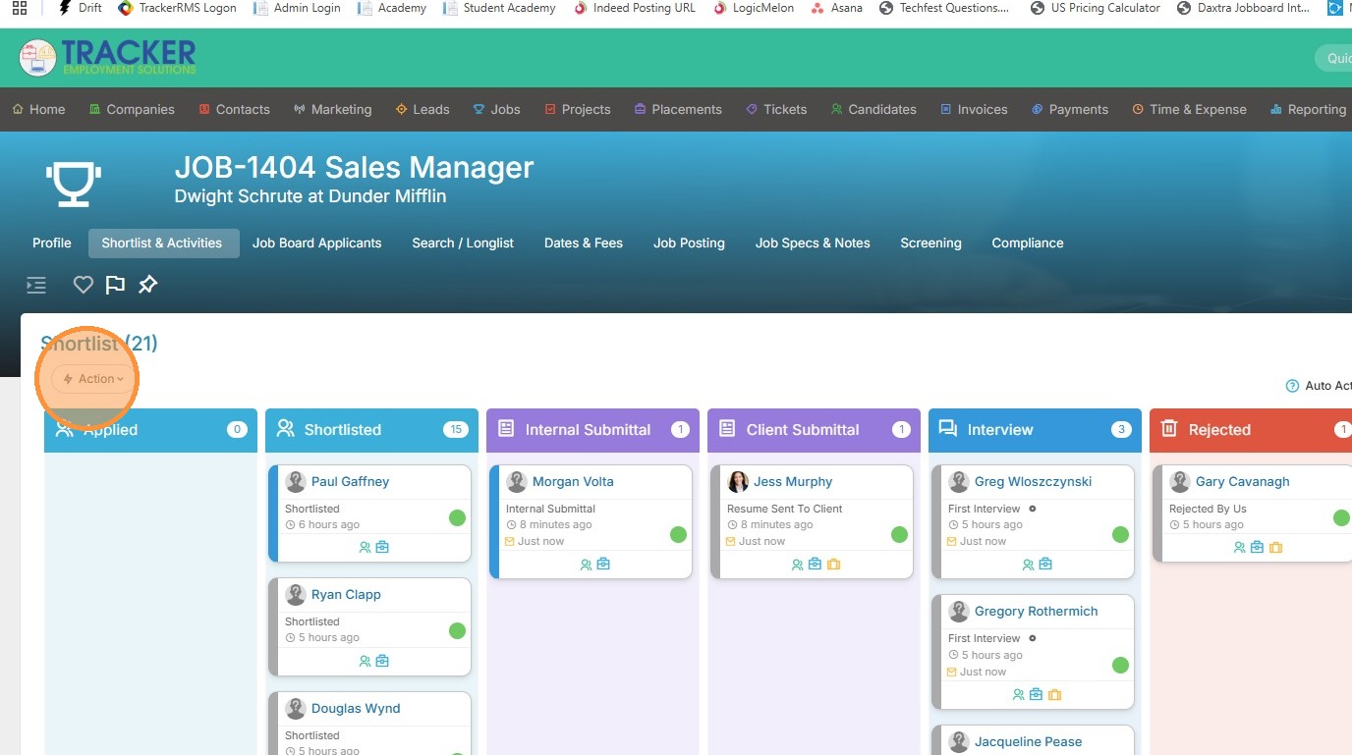The image size is (1352, 755).
Task: Click Jess Murphy's profile photo
Action: tap(738, 482)
